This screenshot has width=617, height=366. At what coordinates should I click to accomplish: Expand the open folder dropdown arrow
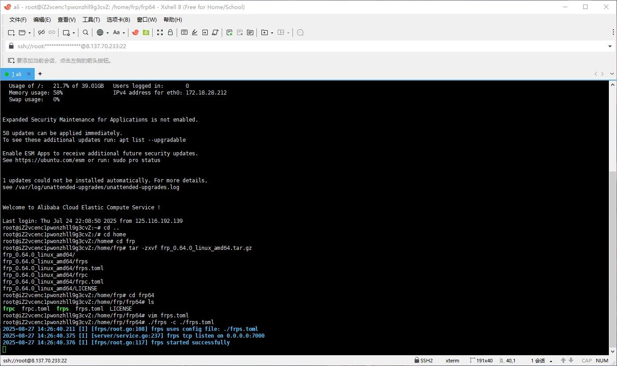pyautogui.click(x=30, y=33)
